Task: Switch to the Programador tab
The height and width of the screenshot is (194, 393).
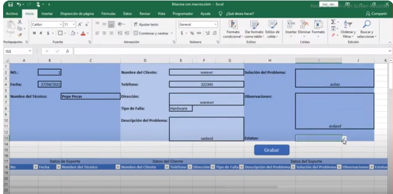Action: [x=183, y=14]
